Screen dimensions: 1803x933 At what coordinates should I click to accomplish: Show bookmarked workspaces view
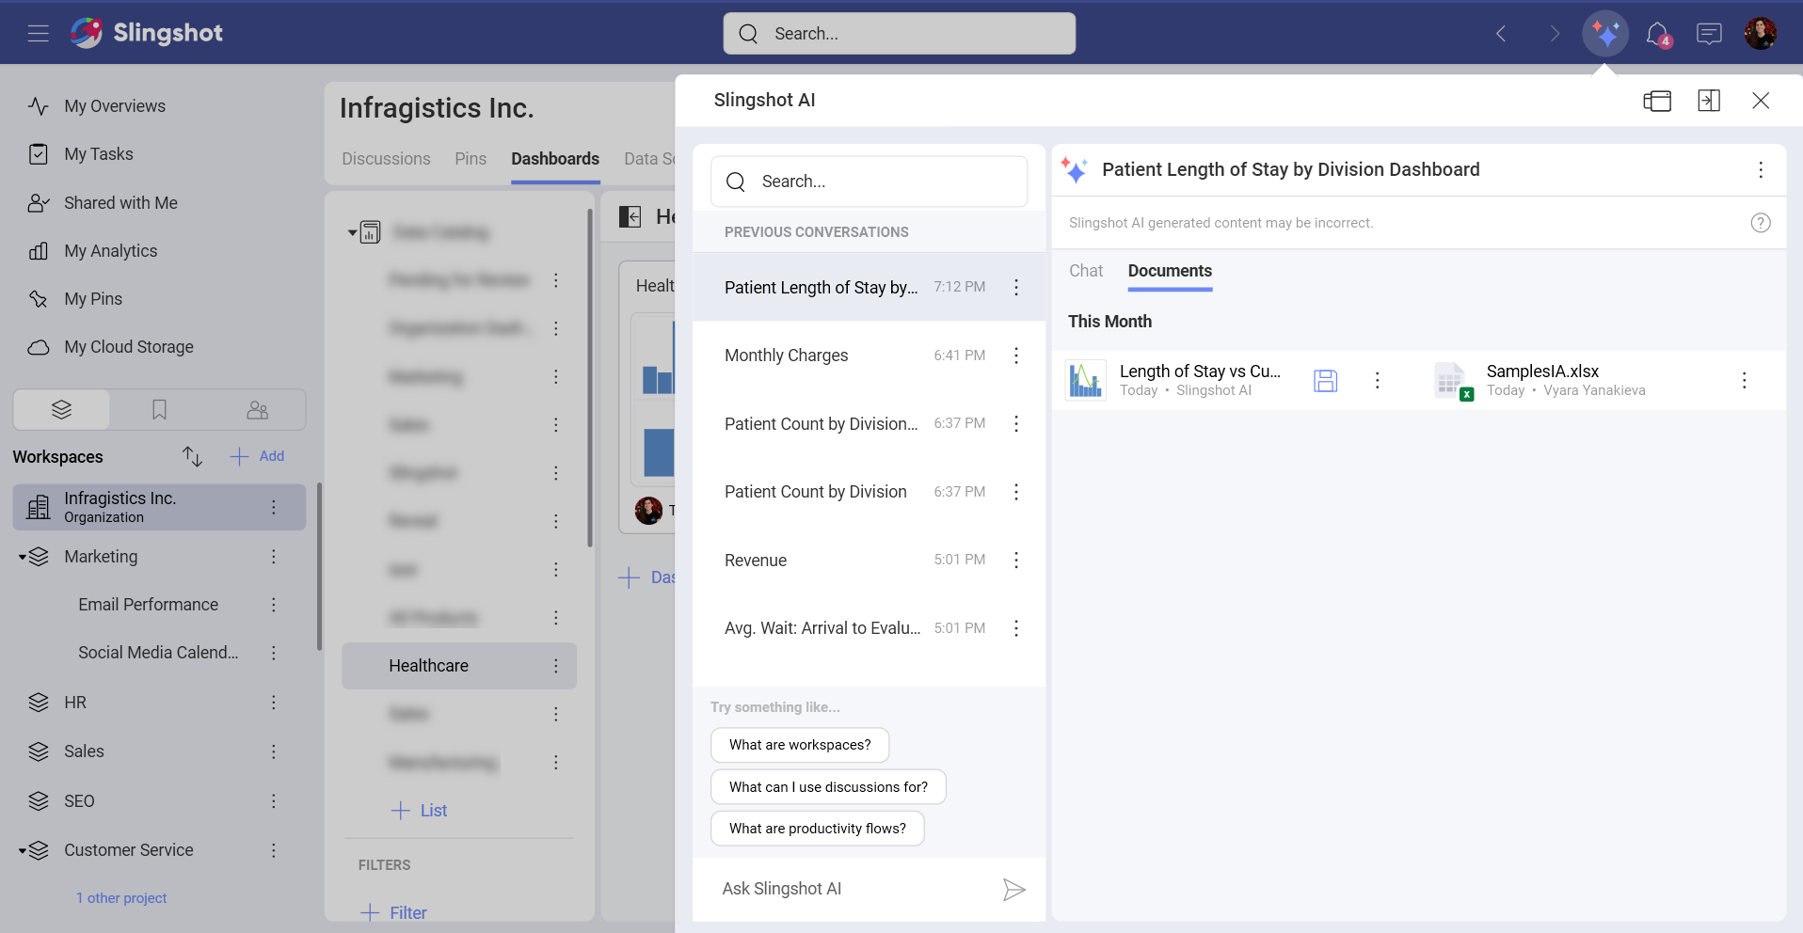[x=159, y=410]
